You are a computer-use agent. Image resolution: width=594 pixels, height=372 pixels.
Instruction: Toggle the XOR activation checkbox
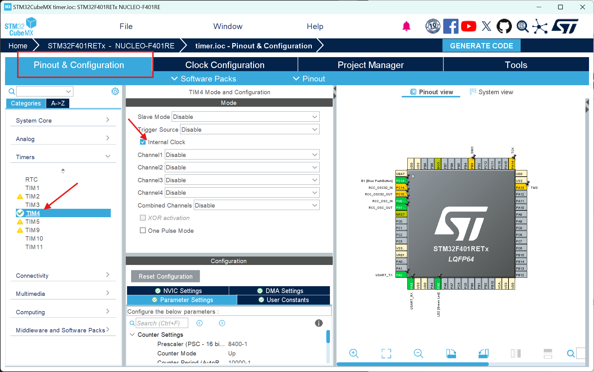(143, 218)
